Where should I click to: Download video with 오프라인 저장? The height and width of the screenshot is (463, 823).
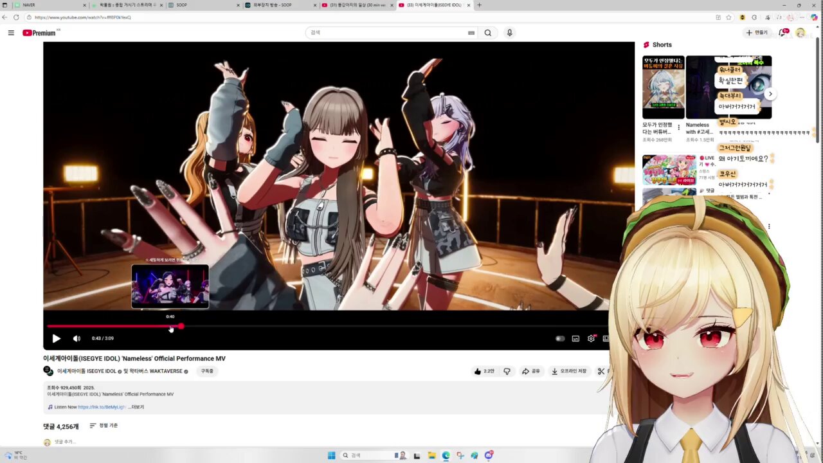click(x=569, y=371)
